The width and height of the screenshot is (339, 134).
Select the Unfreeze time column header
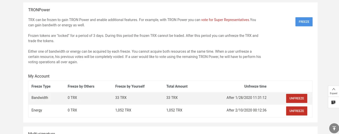pos(255,86)
